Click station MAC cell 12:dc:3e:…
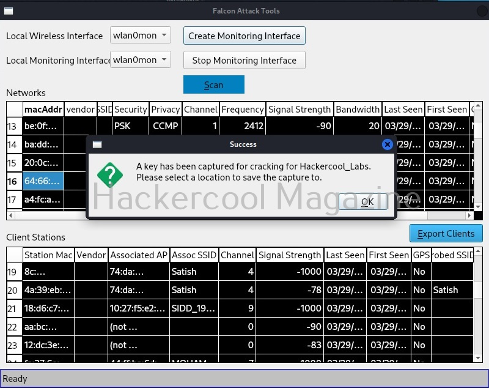 coord(48,345)
